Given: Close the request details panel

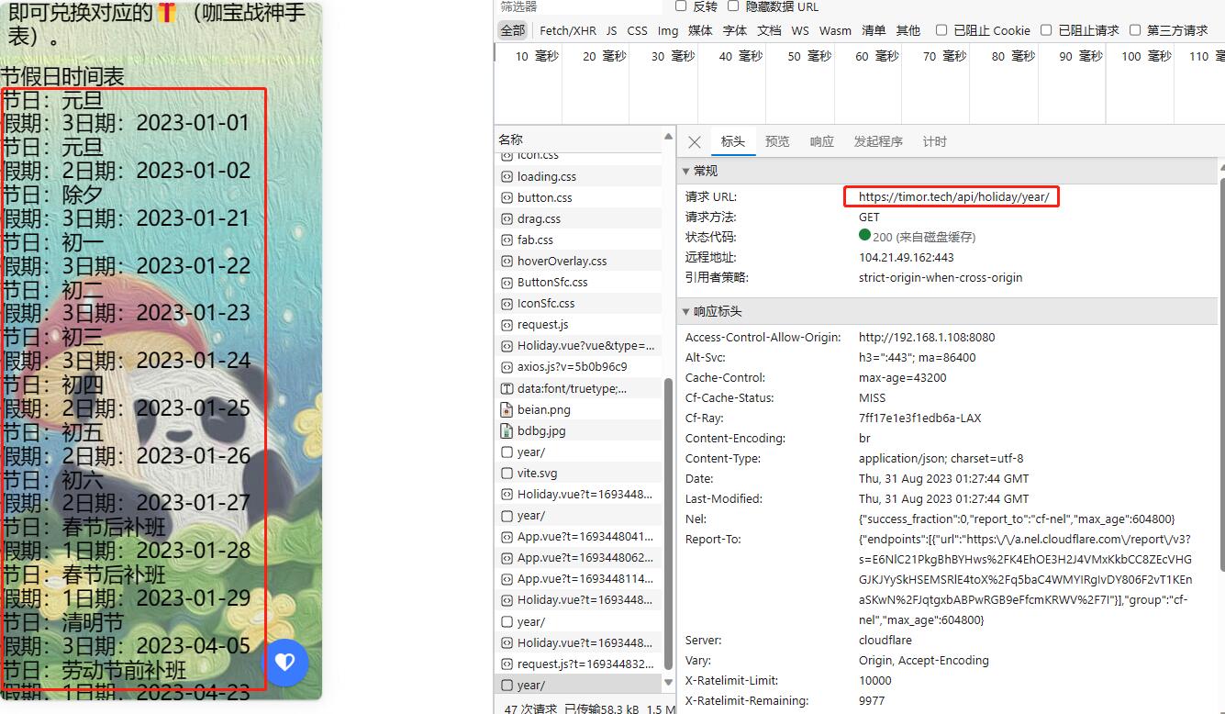Looking at the screenshot, I should 695,141.
